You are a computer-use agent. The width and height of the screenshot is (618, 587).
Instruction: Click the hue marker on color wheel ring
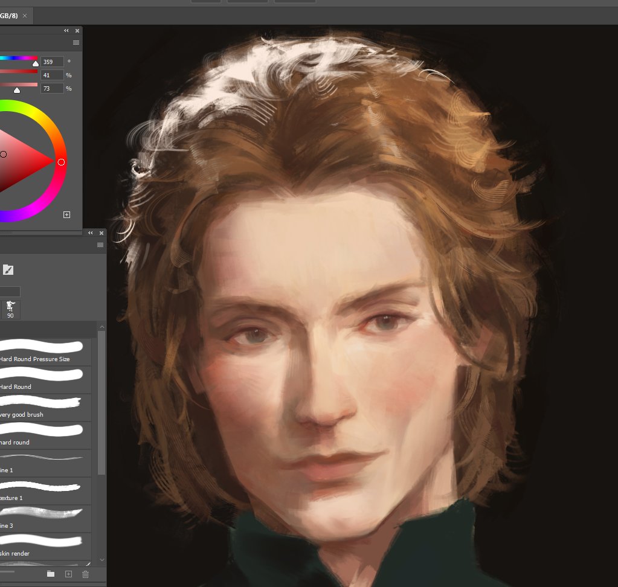click(61, 162)
